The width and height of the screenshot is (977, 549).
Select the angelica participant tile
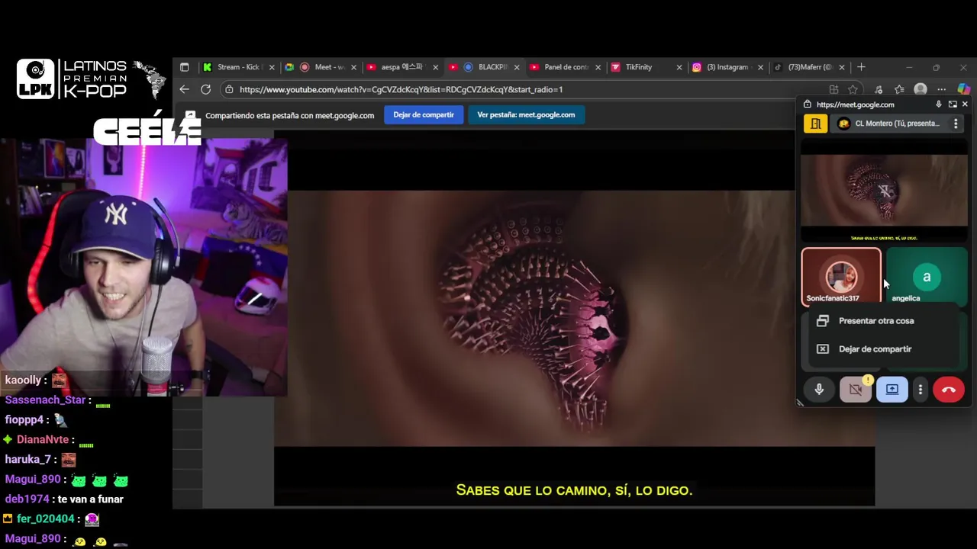tap(927, 277)
